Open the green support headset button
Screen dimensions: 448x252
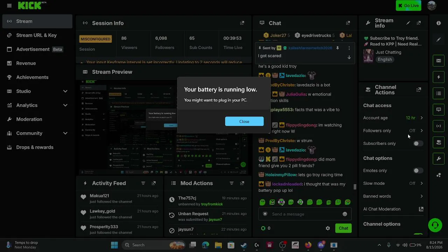(435, 225)
